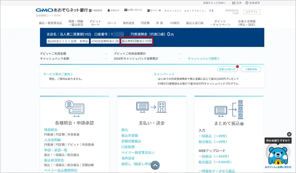Expand the キャンペーン section link
This screenshot has width=296, height=173.
click(164, 74)
